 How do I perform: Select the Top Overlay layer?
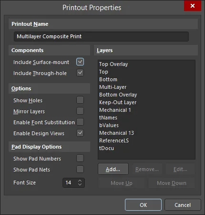tap(113, 64)
